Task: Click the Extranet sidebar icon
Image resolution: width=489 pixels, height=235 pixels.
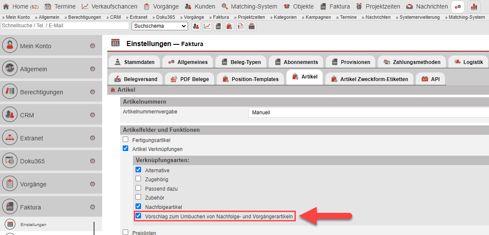Action: pos(9,138)
